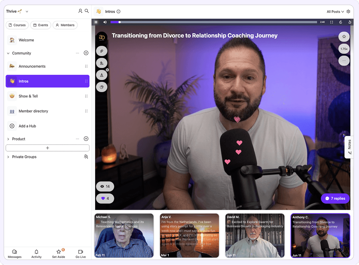Select the Intros hub

47,81
